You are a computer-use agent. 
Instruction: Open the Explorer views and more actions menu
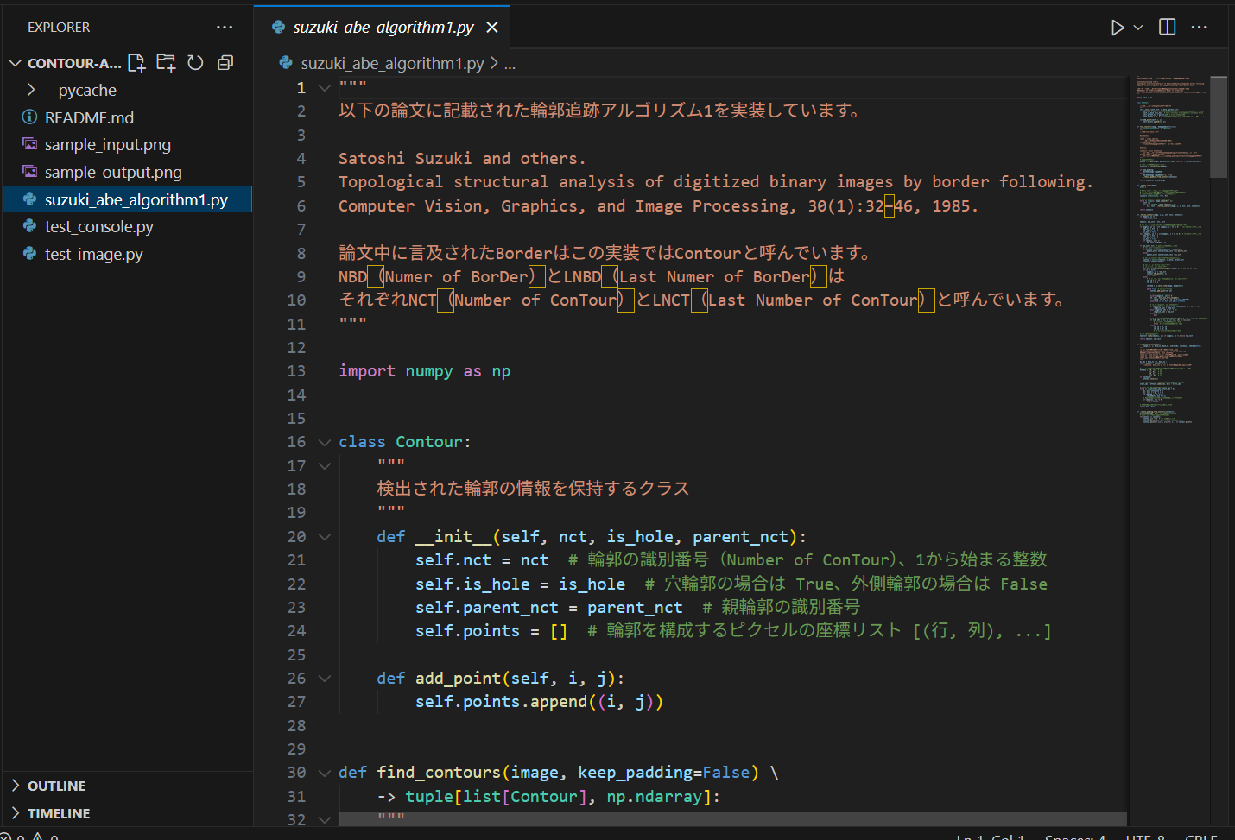[x=225, y=27]
